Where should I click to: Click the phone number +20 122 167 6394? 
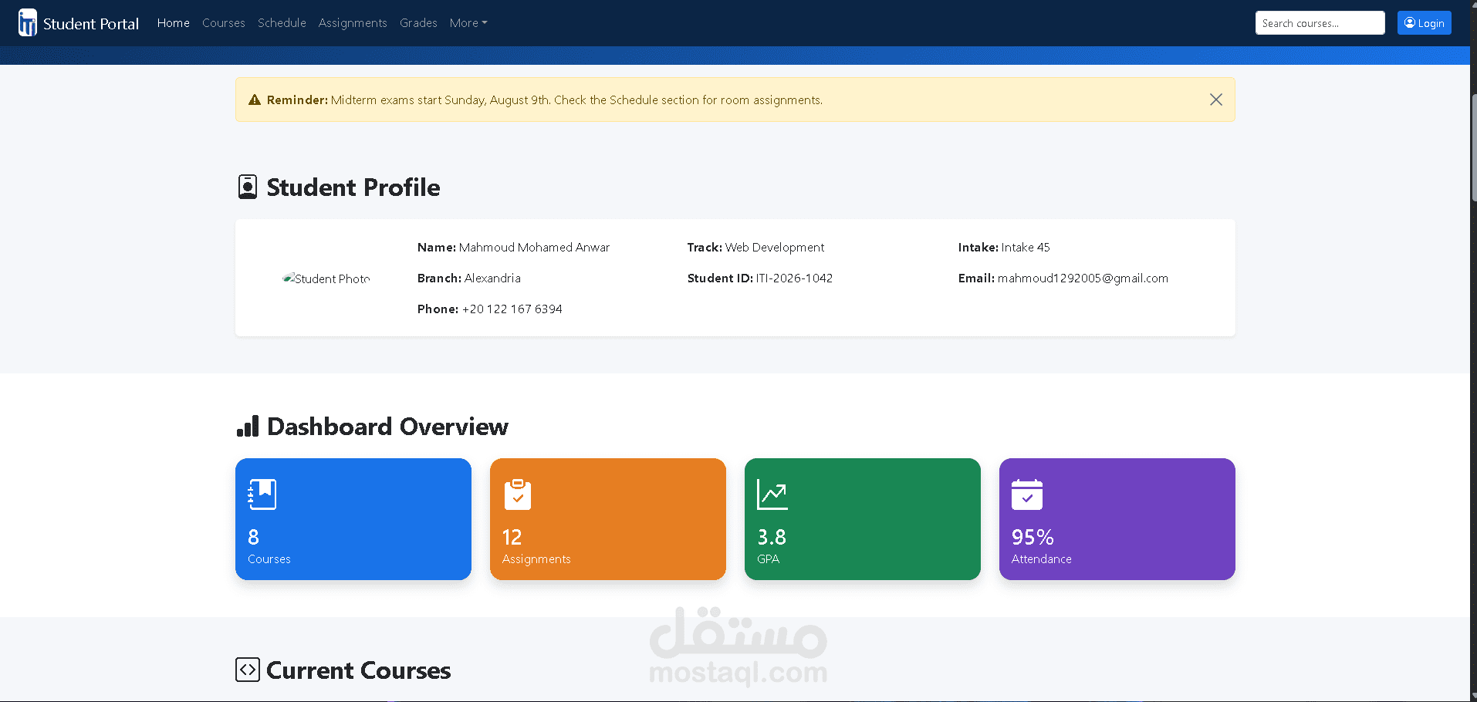click(x=512, y=309)
